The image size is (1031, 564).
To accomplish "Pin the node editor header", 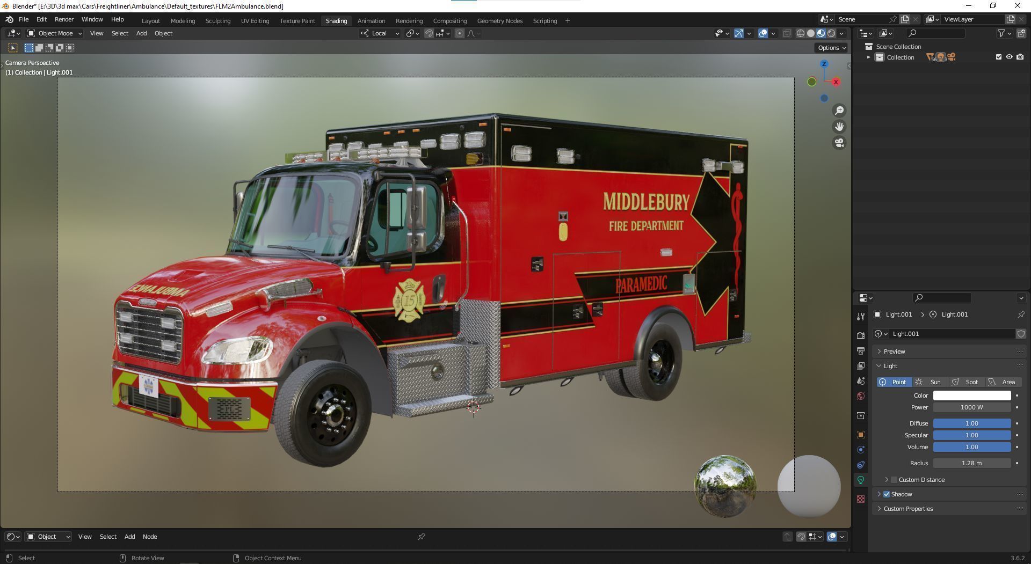I will [x=422, y=537].
